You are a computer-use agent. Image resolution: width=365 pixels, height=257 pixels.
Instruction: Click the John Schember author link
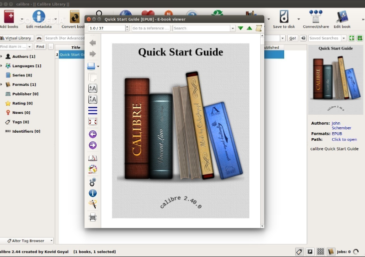[x=341, y=125]
